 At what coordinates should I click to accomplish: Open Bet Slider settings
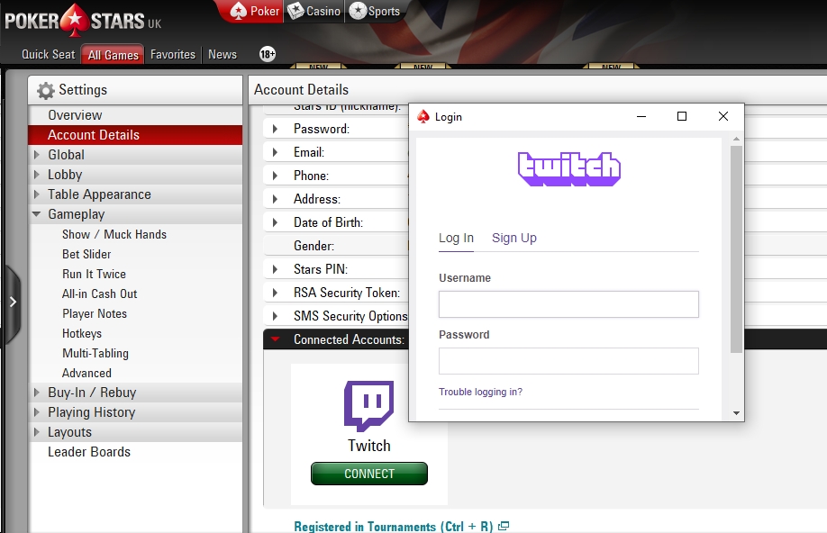pos(86,254)
